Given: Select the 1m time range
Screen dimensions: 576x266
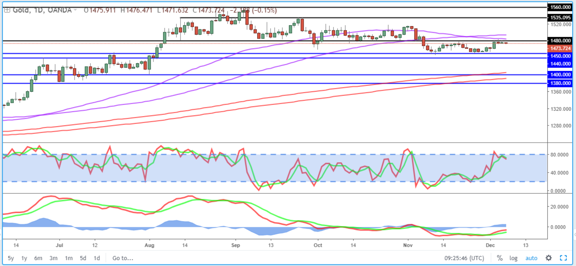Looking at the screenshot, I should 69,258.
